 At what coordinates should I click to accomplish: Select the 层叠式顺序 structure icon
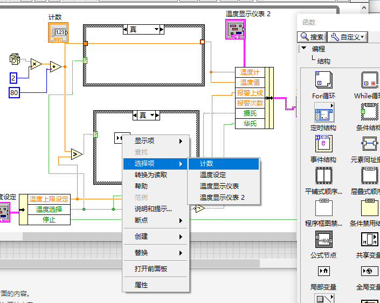click(x=370, y=176)
